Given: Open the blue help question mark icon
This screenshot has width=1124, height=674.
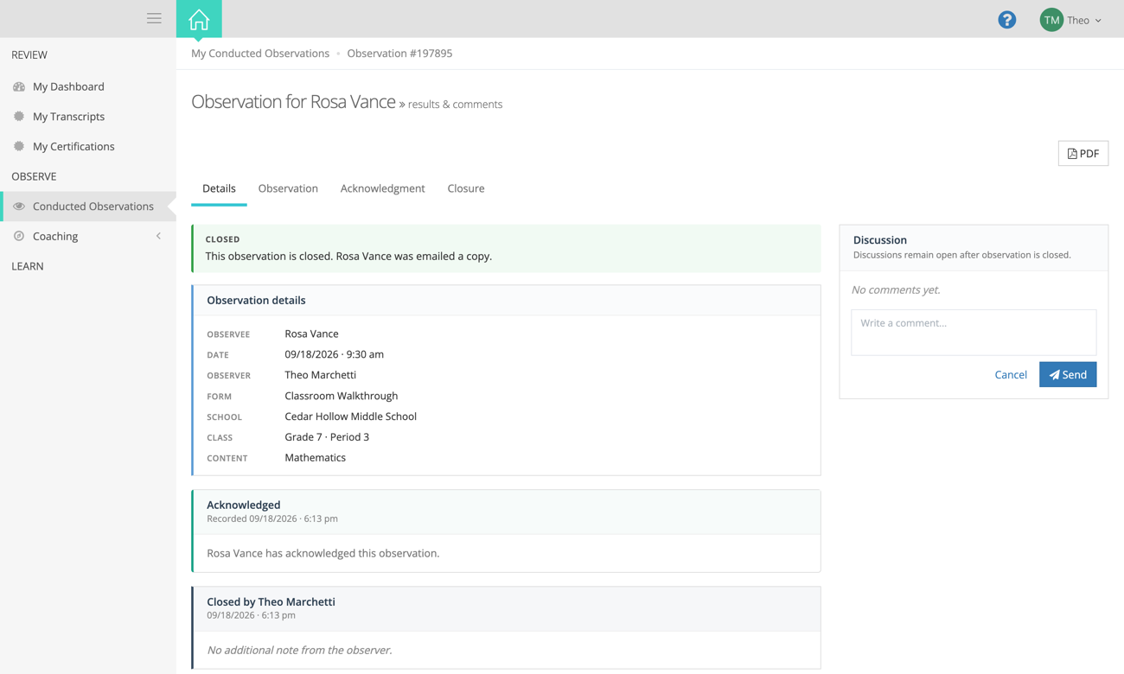Looking at the screenshot, I should [1006, 20].
